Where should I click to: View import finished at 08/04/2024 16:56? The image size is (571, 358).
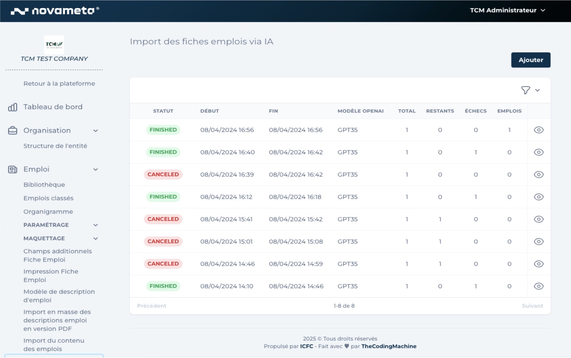pos(538,130)
